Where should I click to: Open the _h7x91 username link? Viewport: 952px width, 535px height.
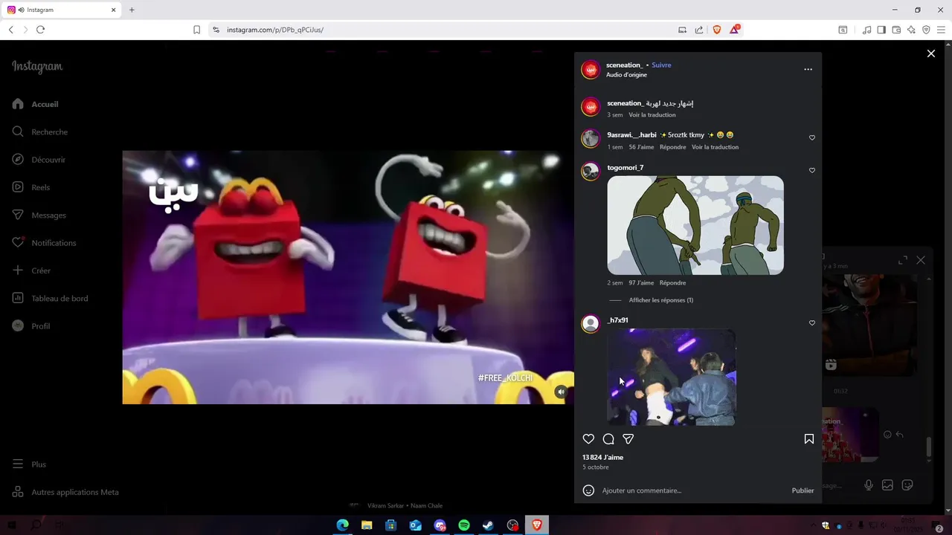tap(618, 320)
